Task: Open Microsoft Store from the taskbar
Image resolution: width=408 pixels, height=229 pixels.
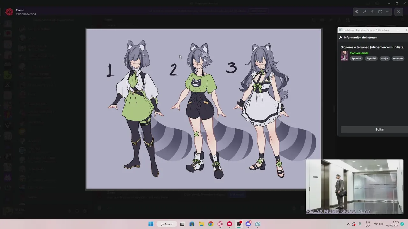Action: coord(192,224)
